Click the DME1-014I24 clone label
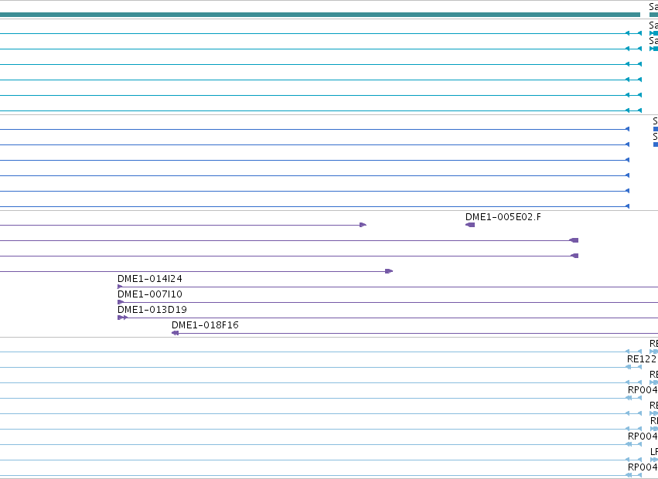Image resolution: width=658 pixels, height=479 pixels. click(149, 278)
